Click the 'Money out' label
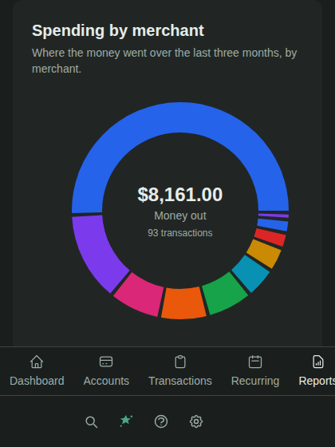335x447 pixels. click(180, 216)
